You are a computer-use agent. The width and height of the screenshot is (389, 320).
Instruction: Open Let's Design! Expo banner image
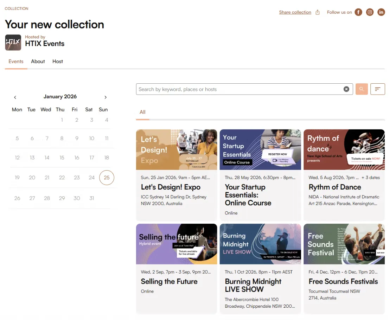coord(177,149)
